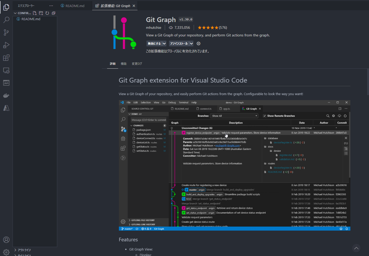The height and width of the screenshot is (256, 369).
Task: Click the Docker whale icon in the activity bar
Action: (6, 95)
